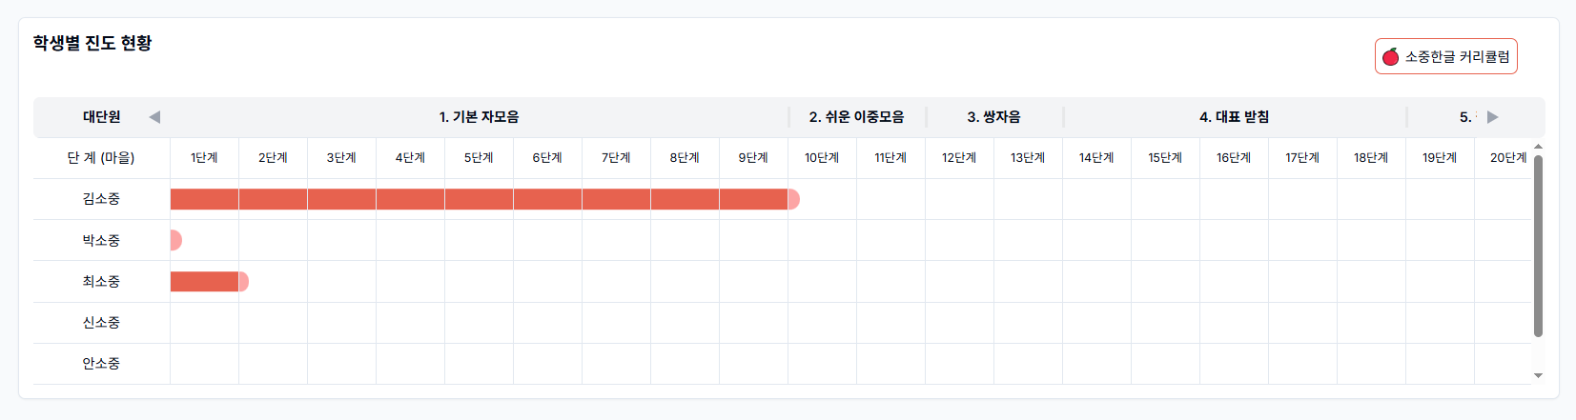Click 최소중 red progress bar

point(204,281)
